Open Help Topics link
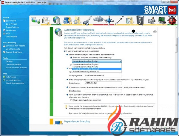The height and width of the screenshot is (136, 179). coord(11,77)
